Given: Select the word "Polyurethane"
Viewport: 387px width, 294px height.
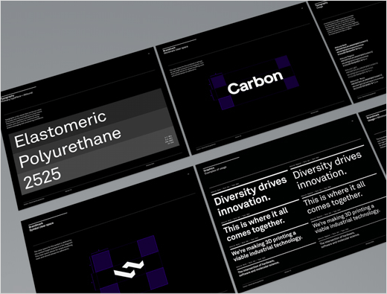Looking at the screenshot, I should [x=70, y=147].
